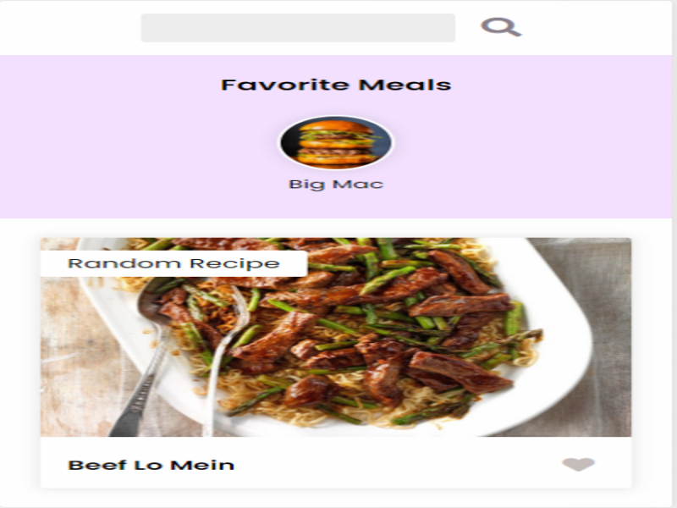Open the Beef Lo Mein recipe photo
The image size is (677, 508).
tap(335, 337)
